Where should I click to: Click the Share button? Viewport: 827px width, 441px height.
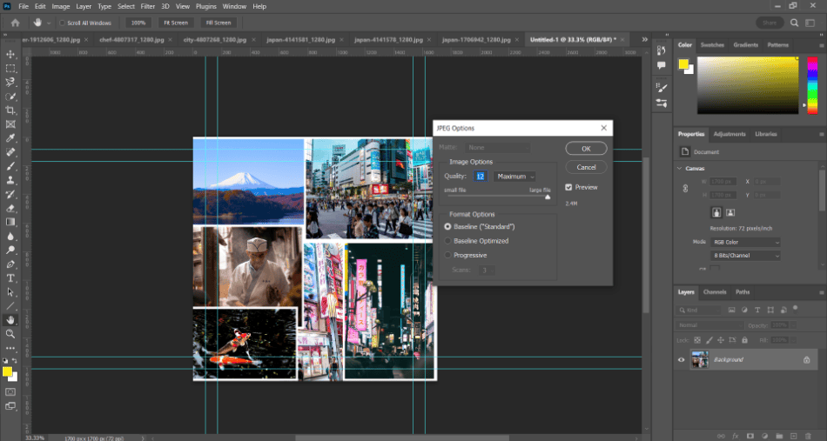(x=770, y=23)
